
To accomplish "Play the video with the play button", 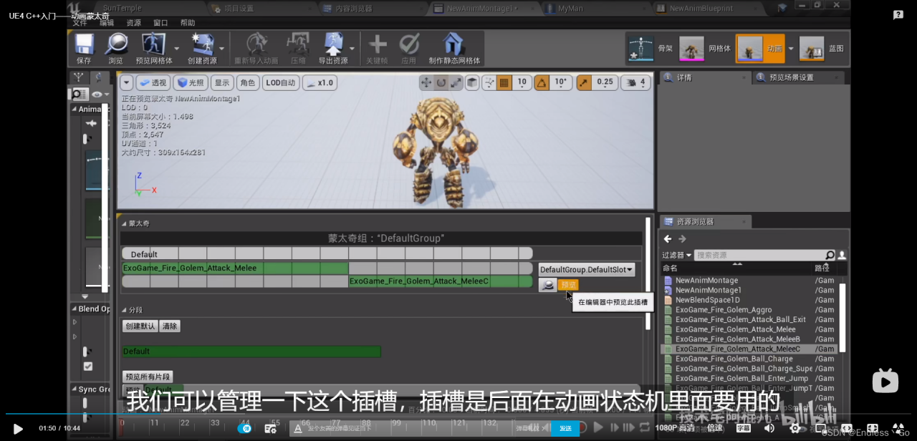I will click(x=18, y=428).
